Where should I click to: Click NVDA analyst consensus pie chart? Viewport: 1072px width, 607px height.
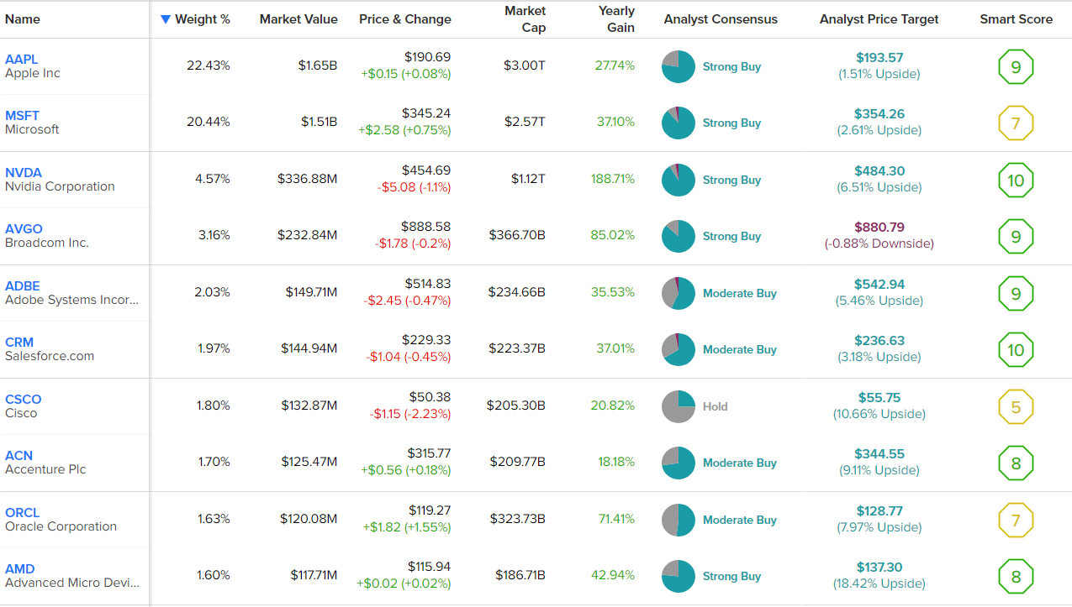(678, 180)
